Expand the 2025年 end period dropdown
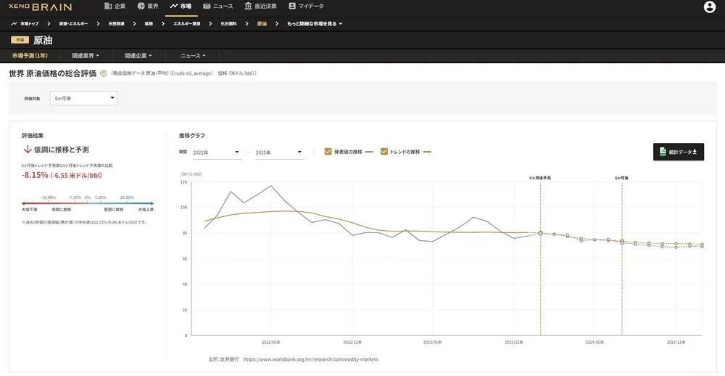This screenshot has width=725, height=376. 279,152
